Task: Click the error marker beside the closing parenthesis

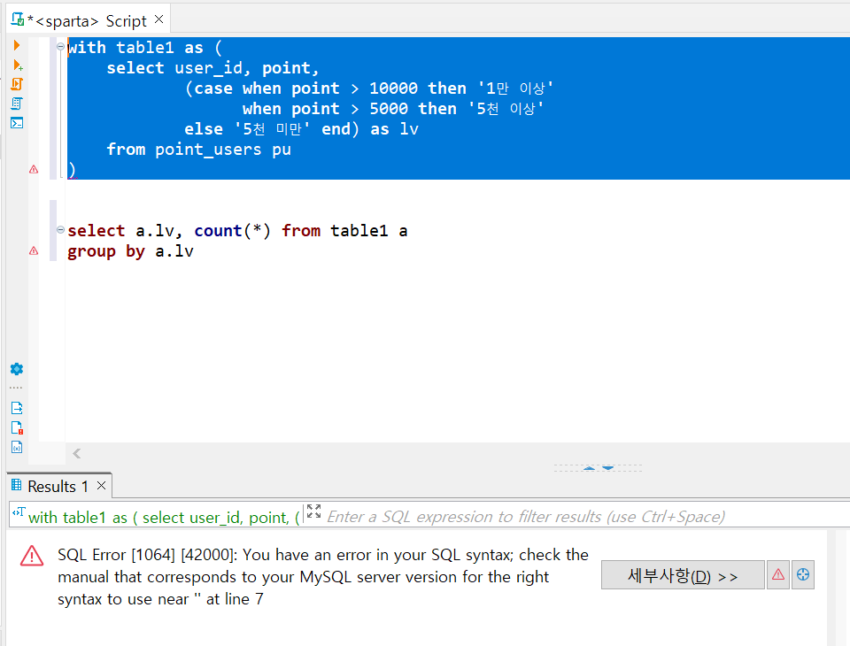Action: click(34, 170)
